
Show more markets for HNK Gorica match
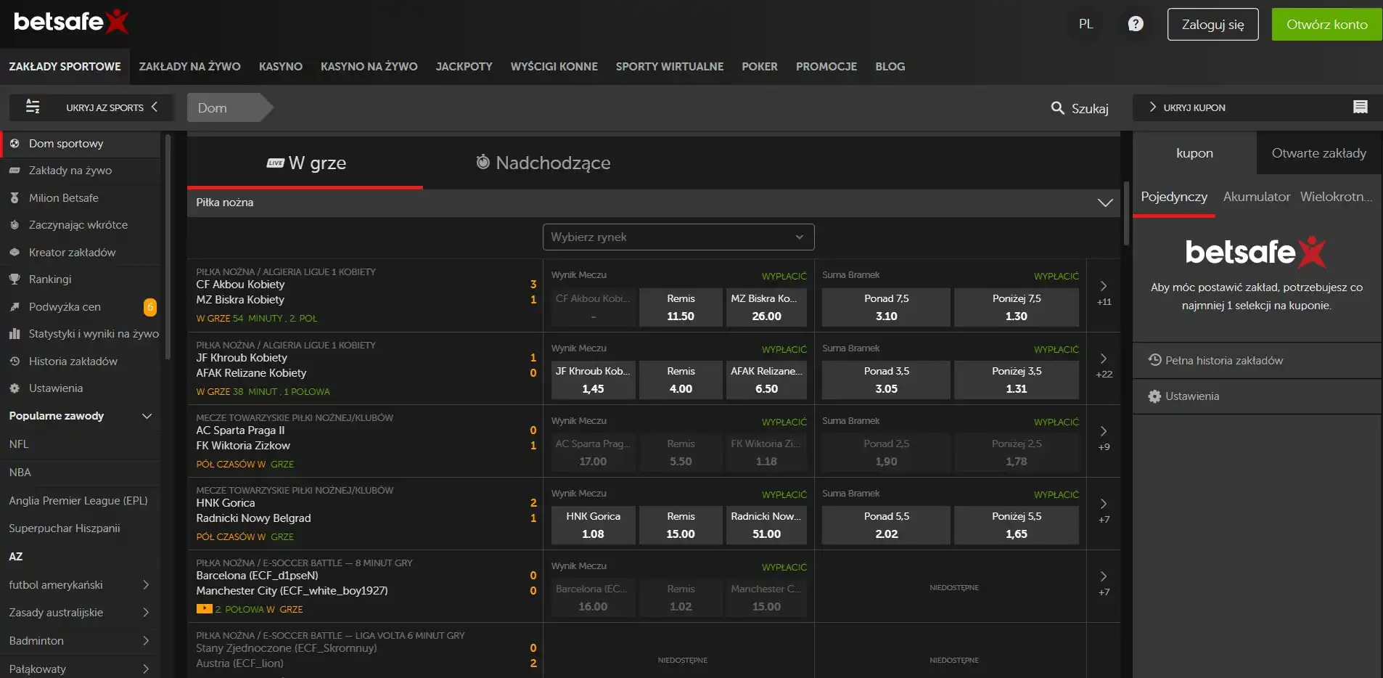1104,511
